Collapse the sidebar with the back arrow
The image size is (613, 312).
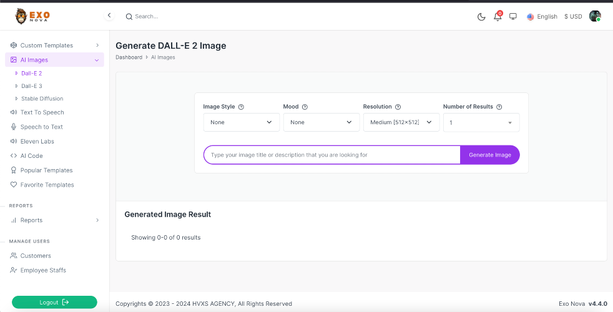coord(109,15)
